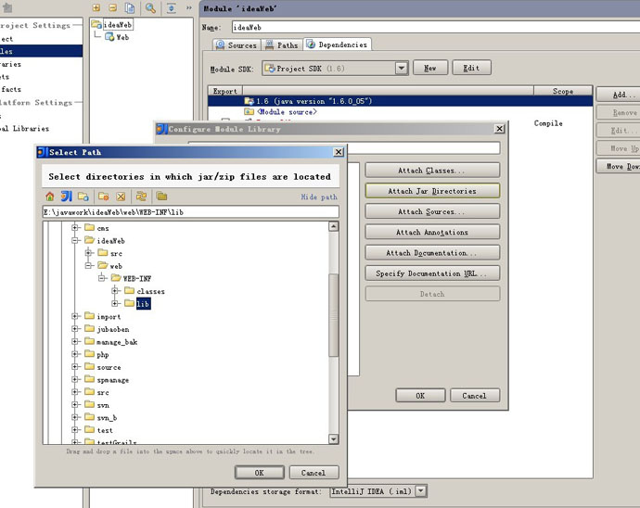Expand the jubaoben folder
Viewport: 640px width, 508px height.
75,329
